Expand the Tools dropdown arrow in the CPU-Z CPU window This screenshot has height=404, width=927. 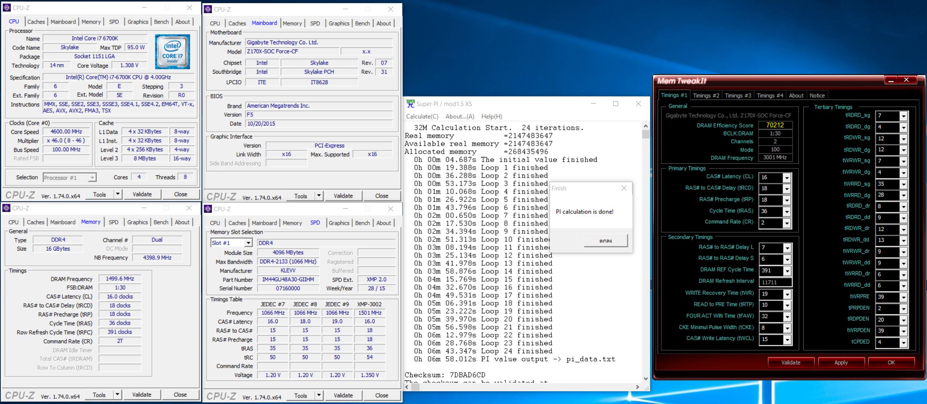(x=118, y=194)
